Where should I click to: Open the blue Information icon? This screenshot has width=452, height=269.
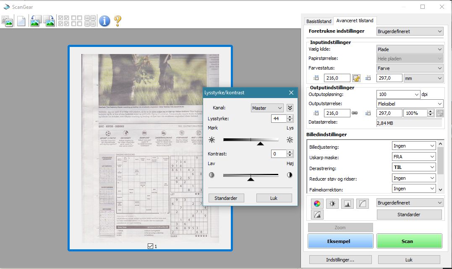[x=104, y=21]
